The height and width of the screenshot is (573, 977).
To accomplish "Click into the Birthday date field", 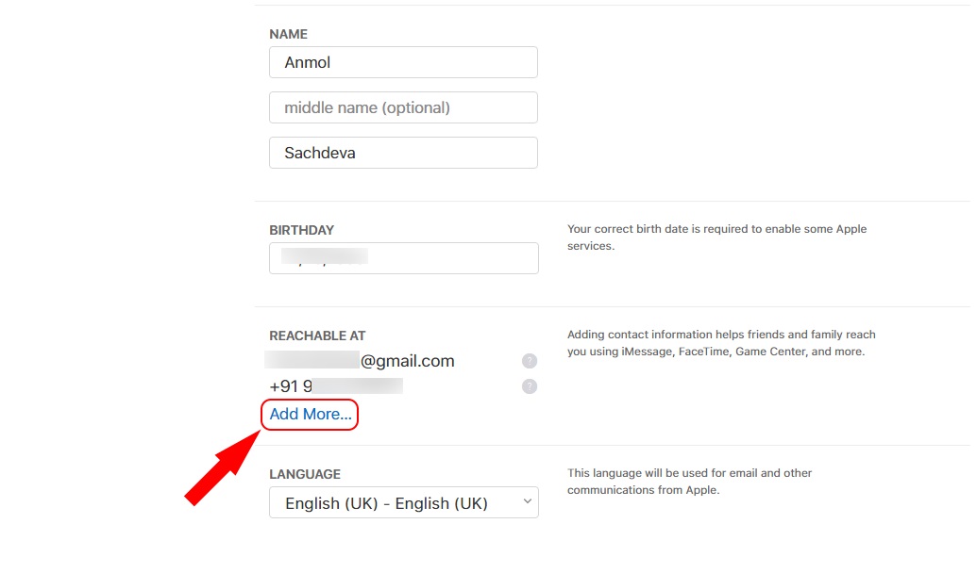I will 403,258.
